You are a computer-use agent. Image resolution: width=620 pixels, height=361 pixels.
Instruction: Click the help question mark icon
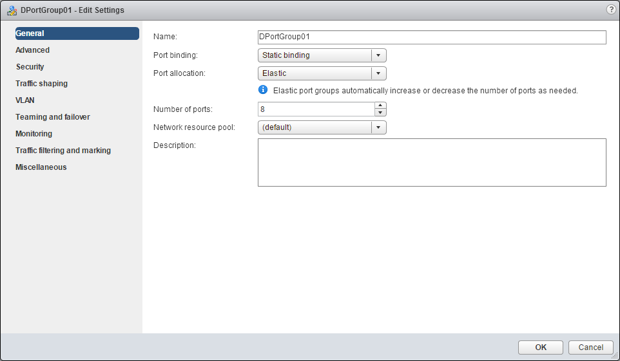(x=611, y=10)
